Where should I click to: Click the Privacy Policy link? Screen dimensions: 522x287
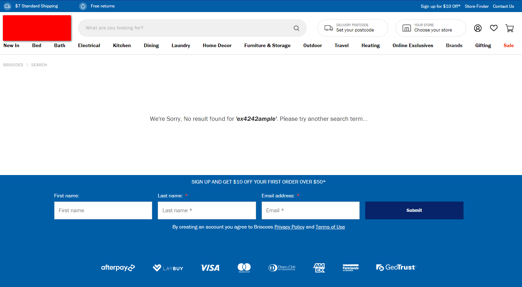(289, 227)
